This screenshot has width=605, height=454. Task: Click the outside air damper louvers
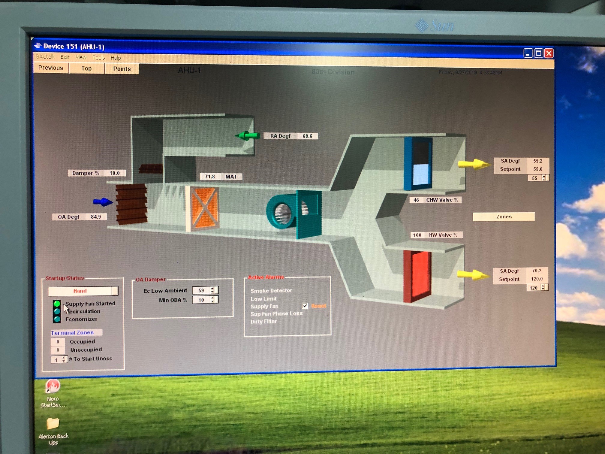point(131,204)
